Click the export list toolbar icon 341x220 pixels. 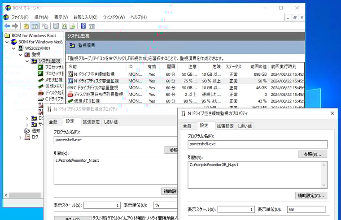[72, 26]
